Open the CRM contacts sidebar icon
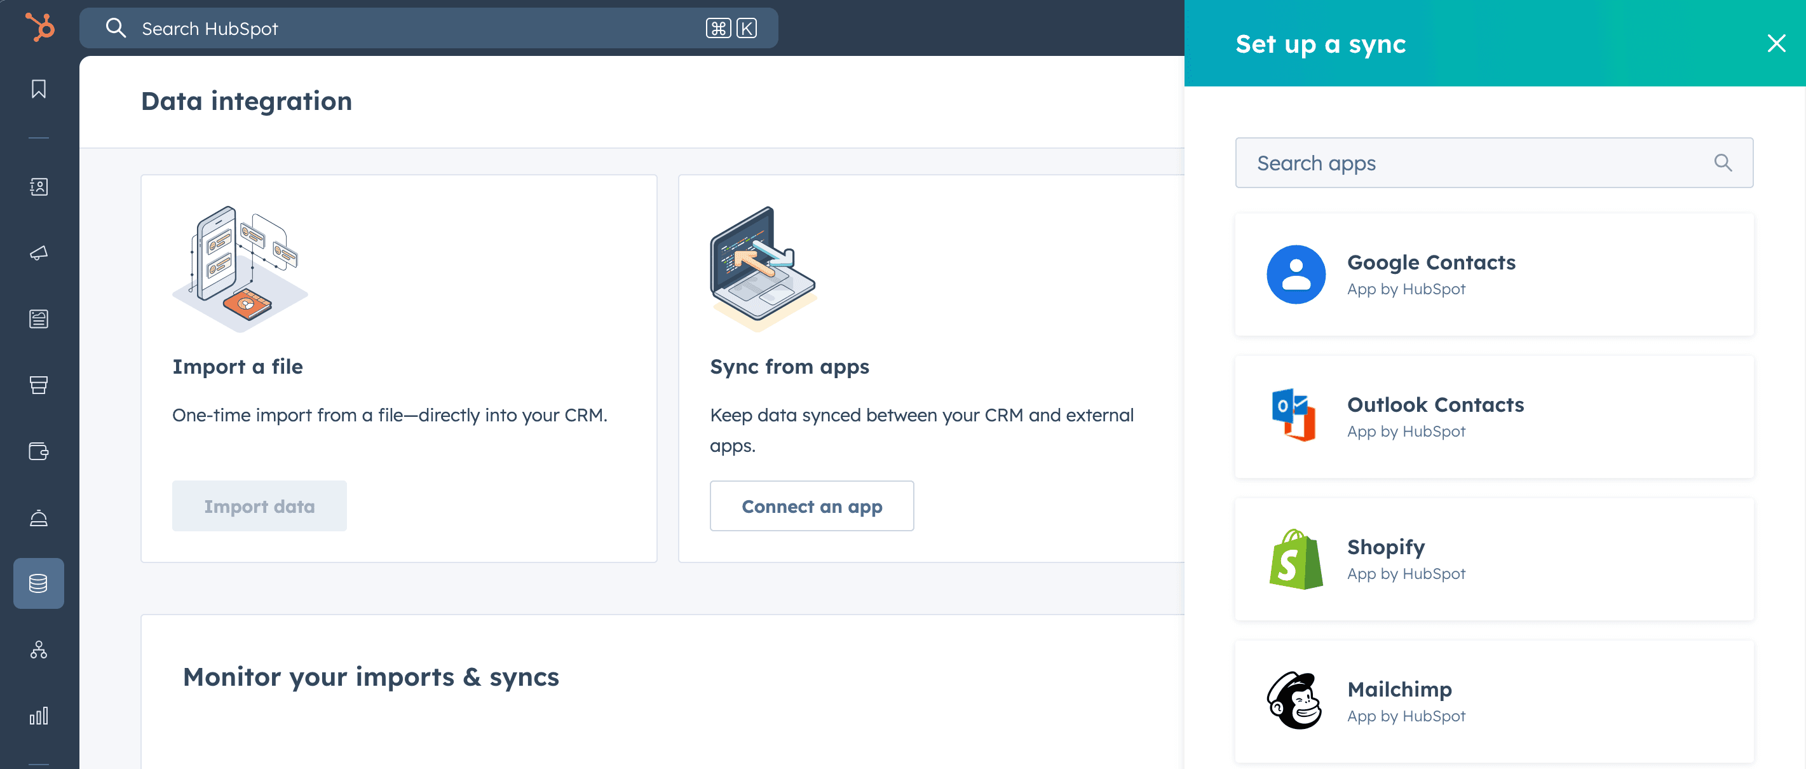This screenshot has height=769, width=1806. pyautogui.click(x=39, y=186)
